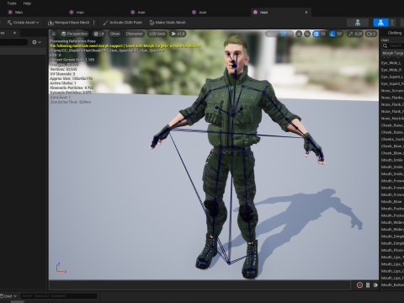Select Cheeks_Suck morph target row

point(392,139)
